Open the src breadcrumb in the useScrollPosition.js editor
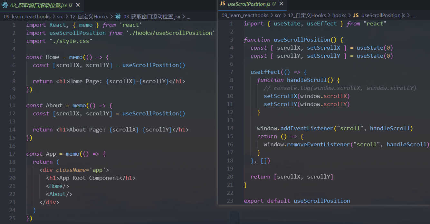This screenshot has height=224, width=430. pos(278,15)
